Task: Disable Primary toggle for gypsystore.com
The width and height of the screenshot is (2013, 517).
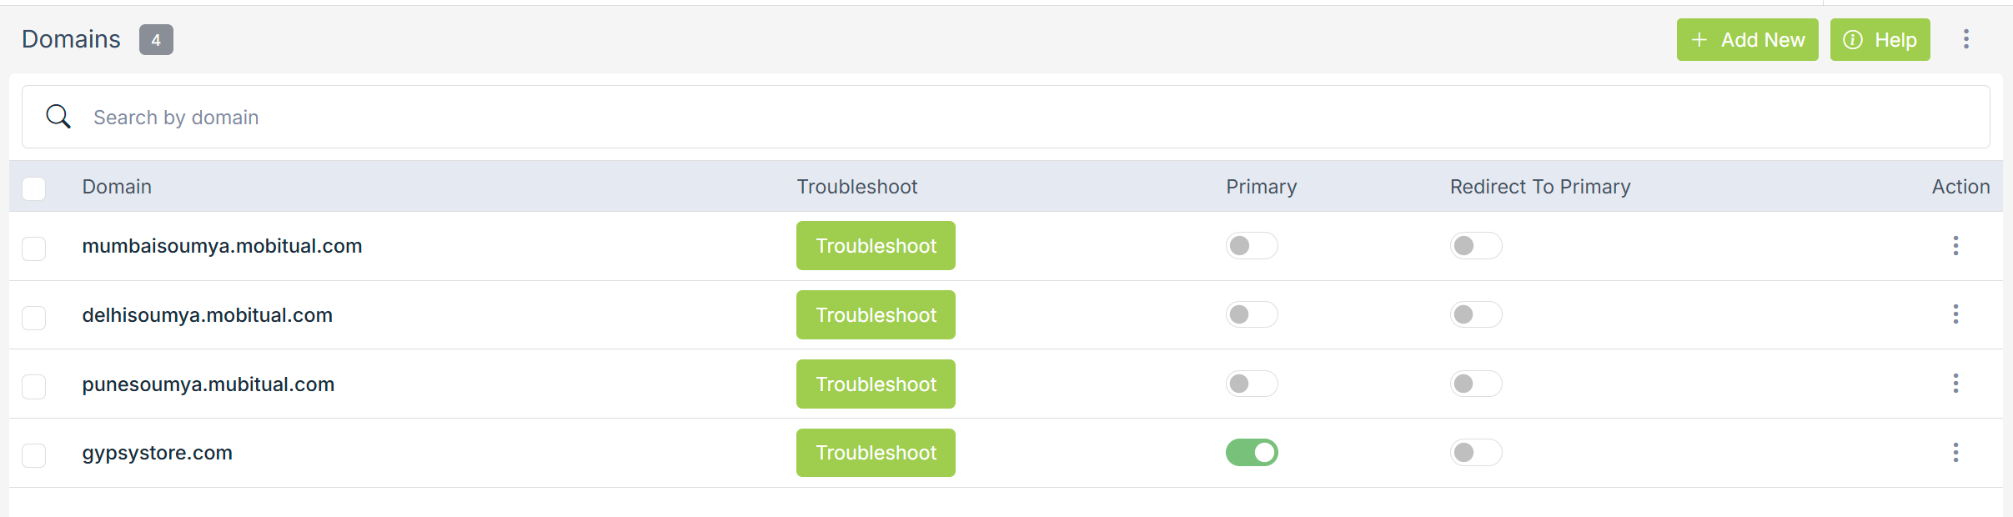Action: 1251,453
